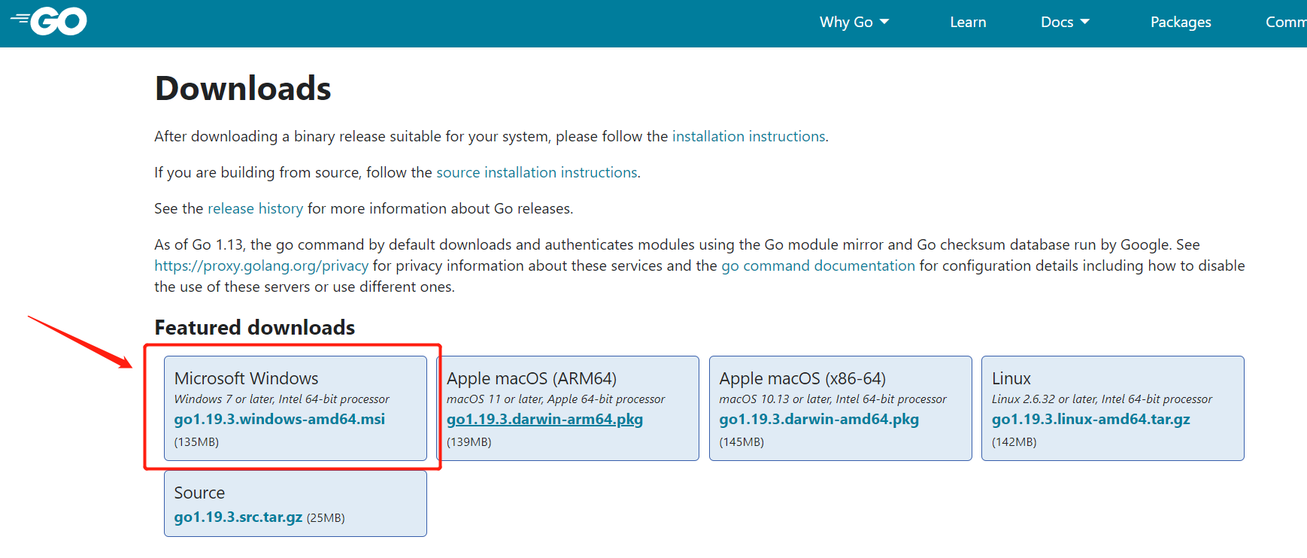1307x558 pixels.
Task: Go to the Packages page
Action: [1181, 22]
